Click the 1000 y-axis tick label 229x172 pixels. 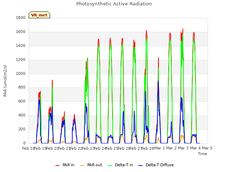tap(21, 73)
